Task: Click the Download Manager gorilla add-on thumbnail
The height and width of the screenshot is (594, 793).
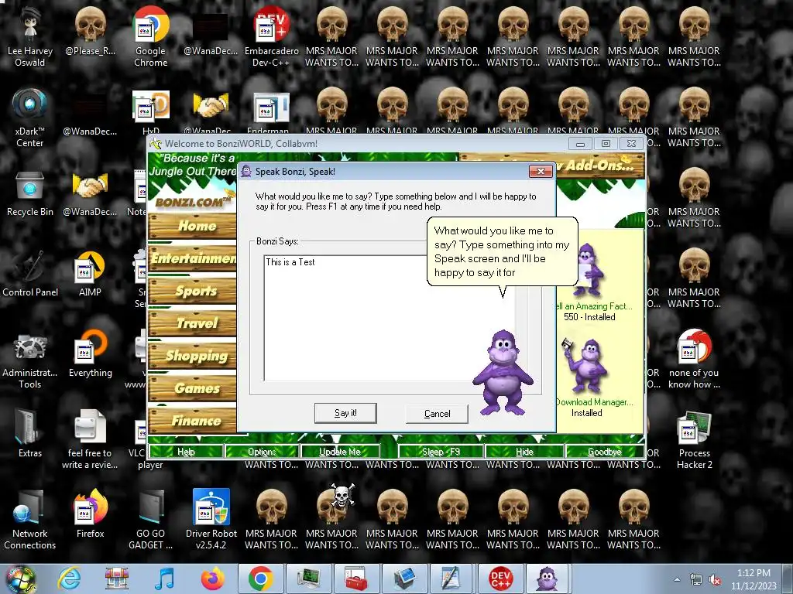Action: 585,365
